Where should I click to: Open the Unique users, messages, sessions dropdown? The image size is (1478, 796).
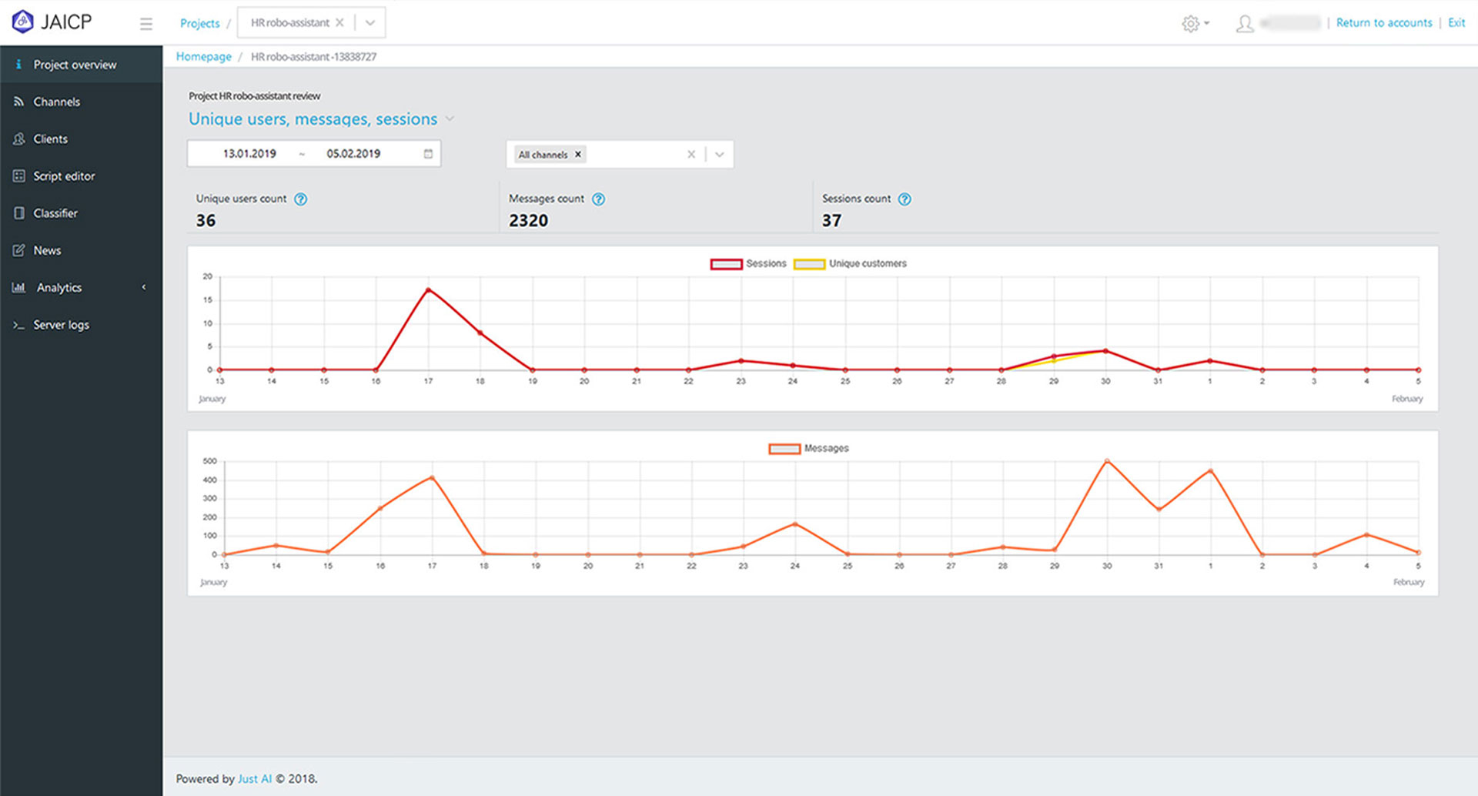450,119
